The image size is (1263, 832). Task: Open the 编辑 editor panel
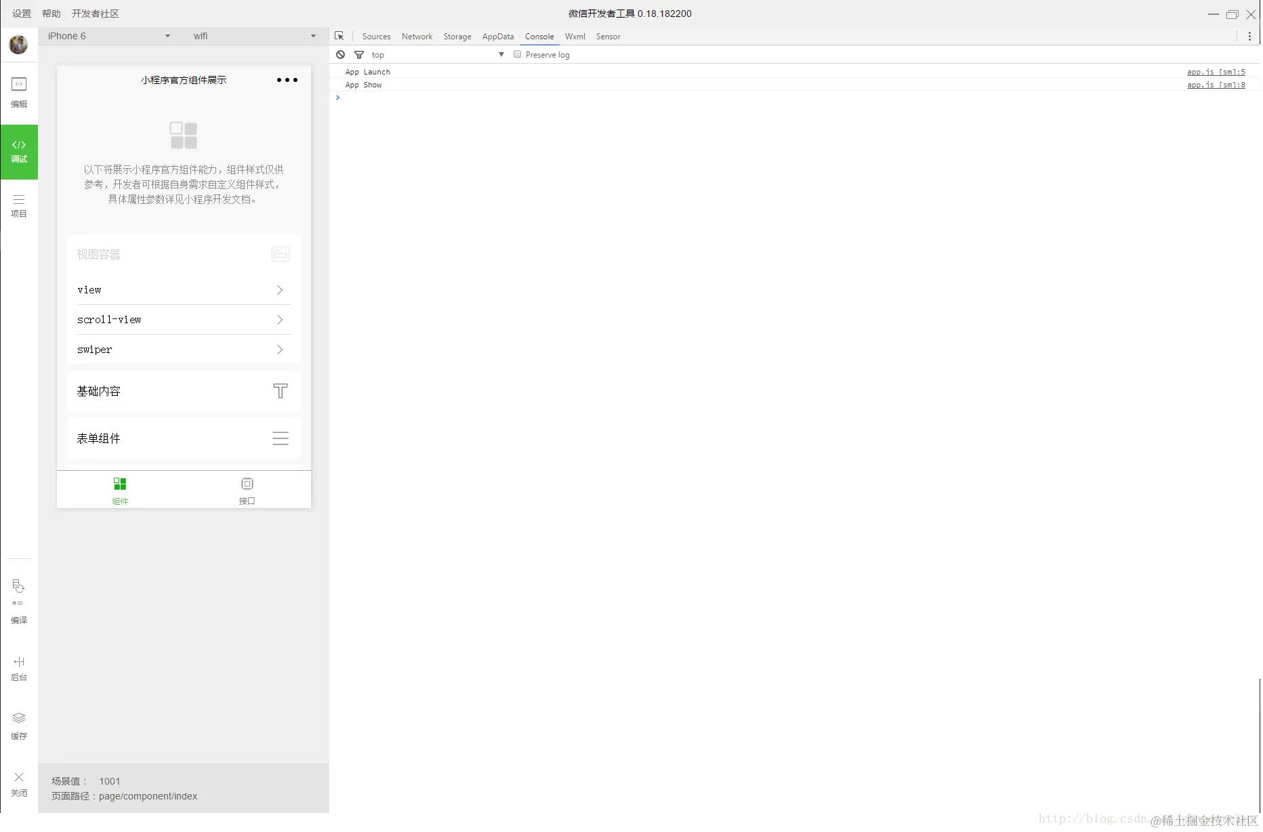tap(19, 93)
